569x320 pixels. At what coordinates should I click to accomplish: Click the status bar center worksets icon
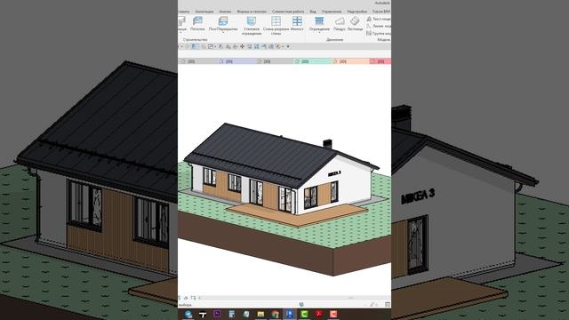[301, 304]
